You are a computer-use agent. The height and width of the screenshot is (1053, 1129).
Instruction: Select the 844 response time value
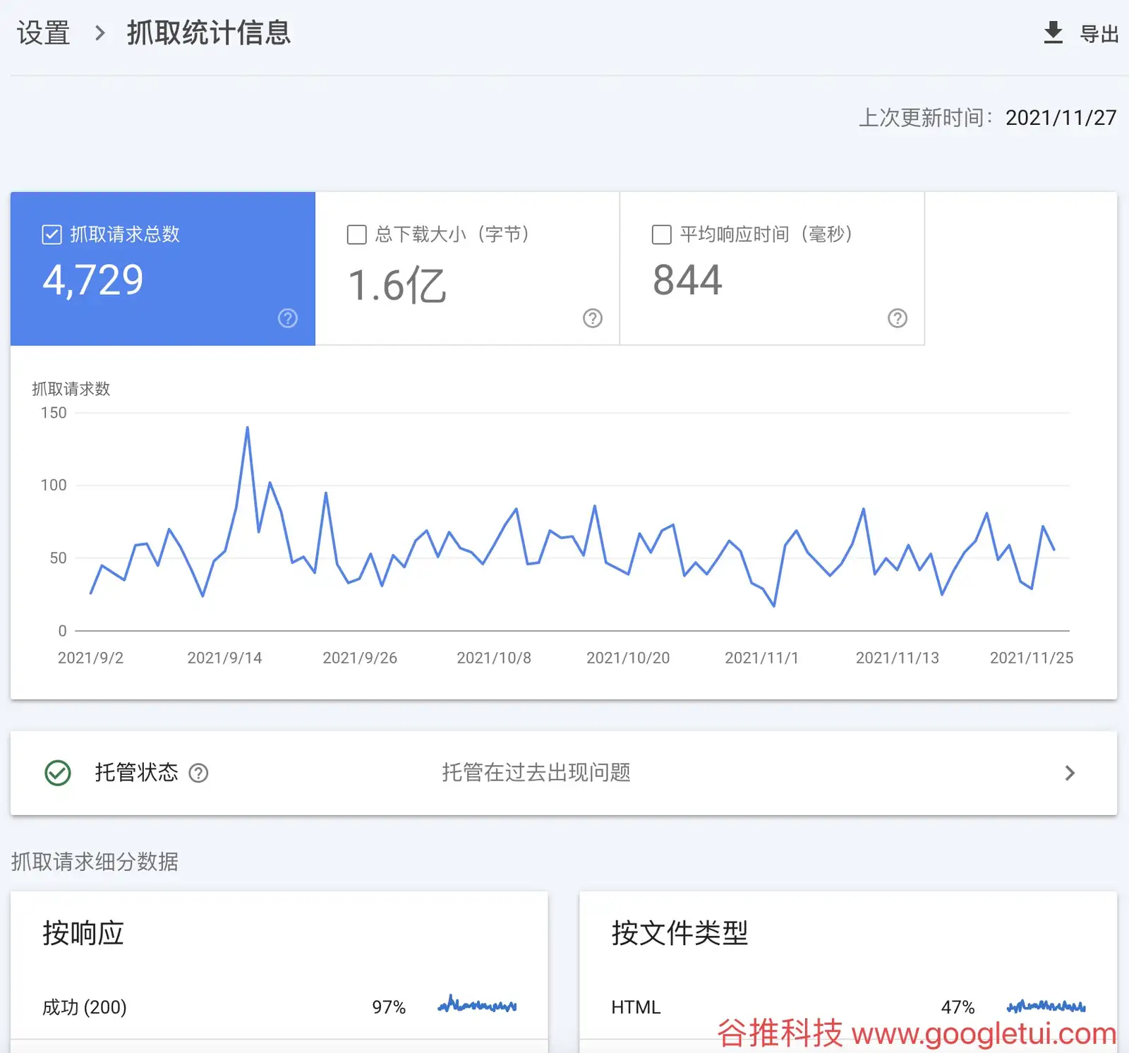click(x=687, y=280)
